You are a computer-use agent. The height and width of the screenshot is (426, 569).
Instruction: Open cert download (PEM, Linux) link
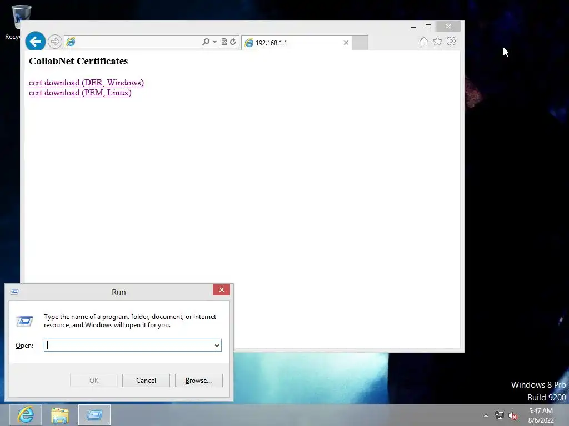80,93
